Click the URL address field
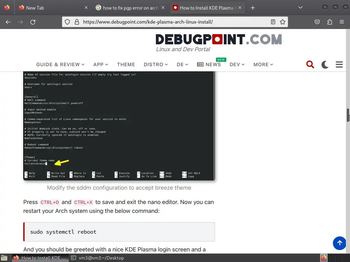This screenshot has height=262, width=350. (x=174, y=22)
